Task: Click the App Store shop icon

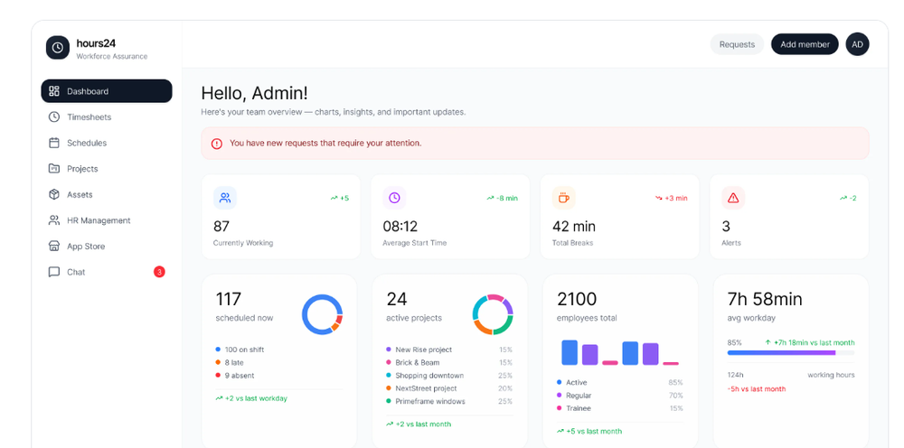Action: tap(54, 246)
